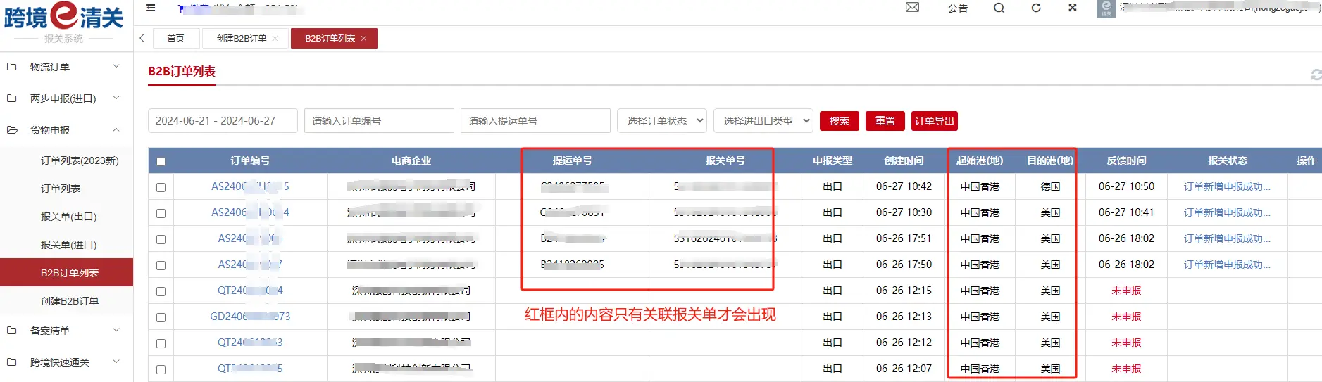Viewport: 1322px width, 382px height.
Task: Open the mail envelope icon
Action: (912, 8)
